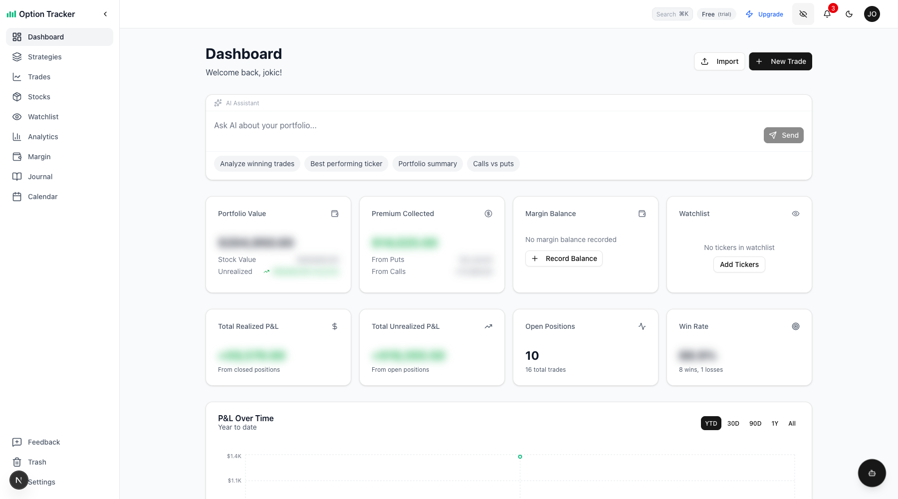Click the Portfolio Value wallet icon
This screenshot has height=499, width=898.
(x=335, y=214)
